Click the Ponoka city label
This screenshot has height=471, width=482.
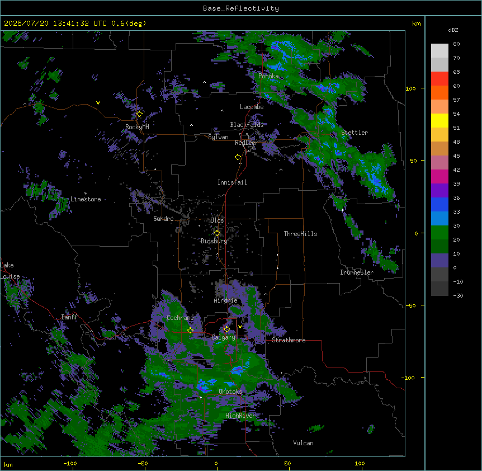[268, 76]
